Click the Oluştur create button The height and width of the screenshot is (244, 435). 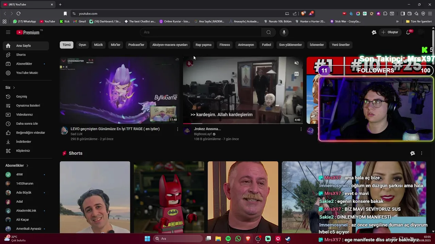coord(389,32)
